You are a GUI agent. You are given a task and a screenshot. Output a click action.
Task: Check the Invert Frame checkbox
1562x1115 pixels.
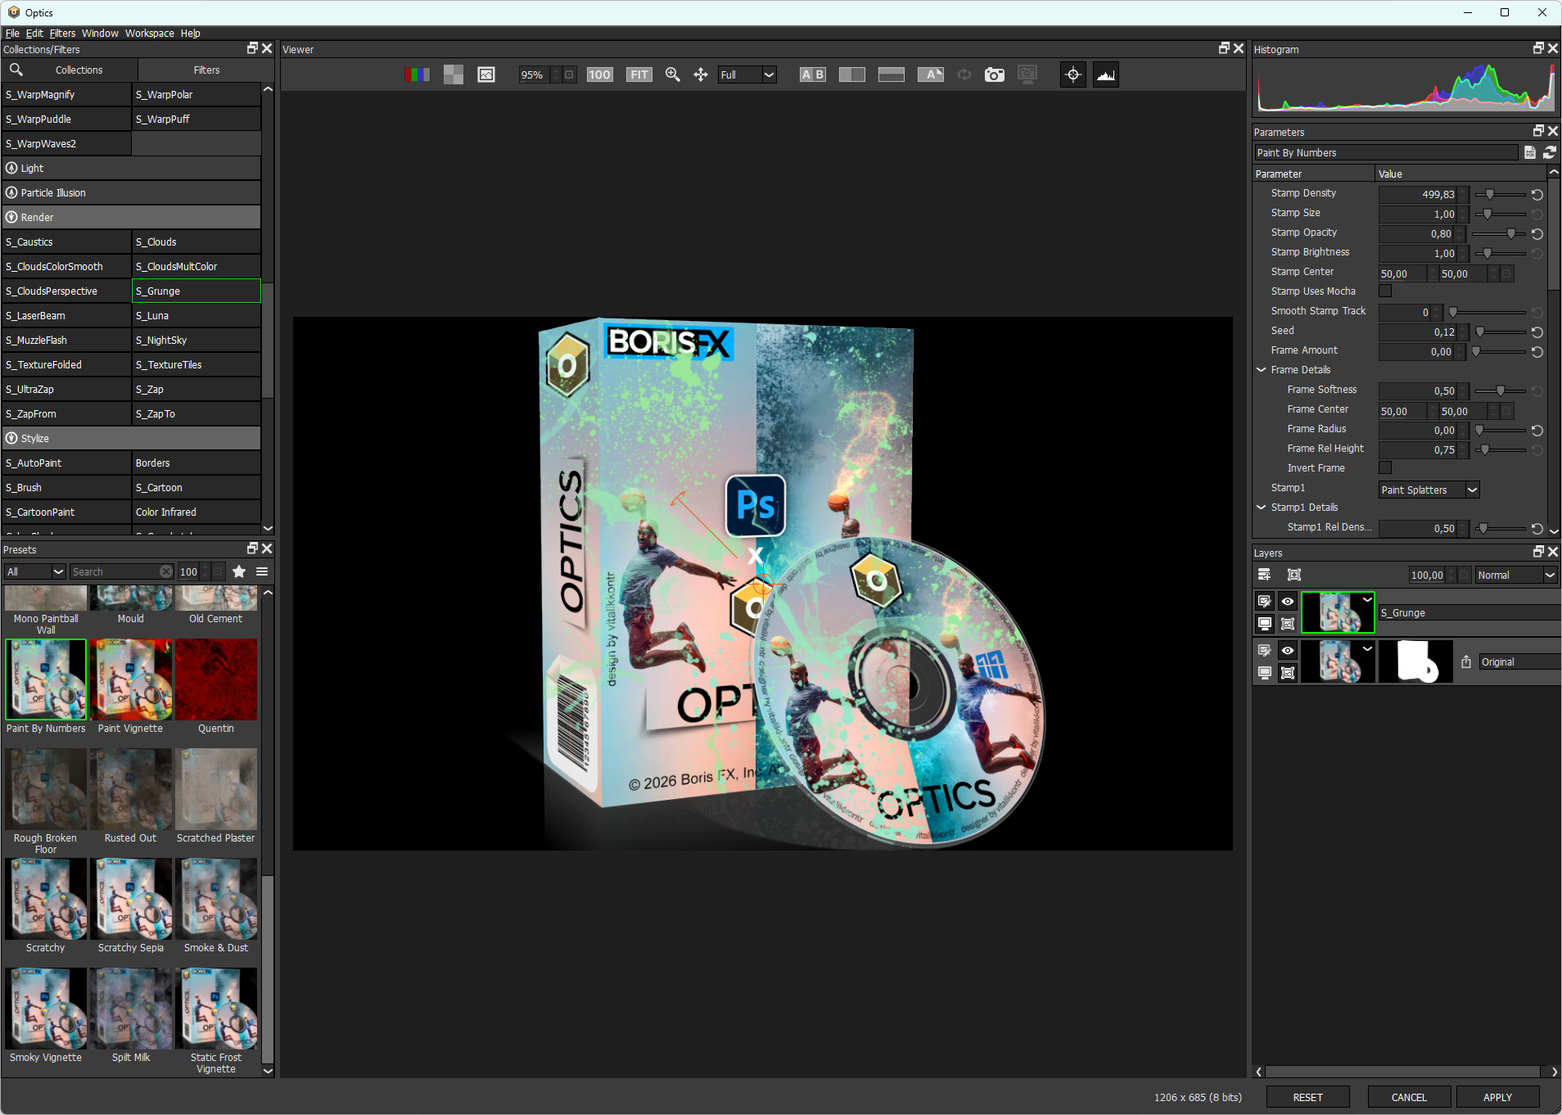point(1385,467)
